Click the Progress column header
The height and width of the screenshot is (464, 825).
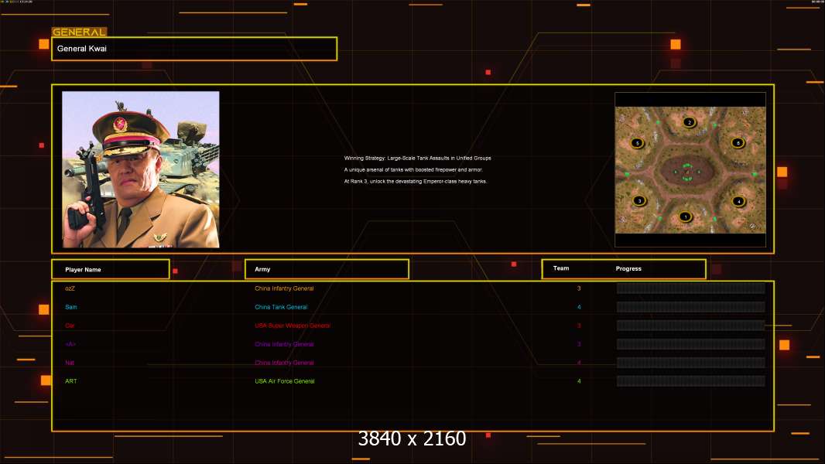tap(628, 268)
